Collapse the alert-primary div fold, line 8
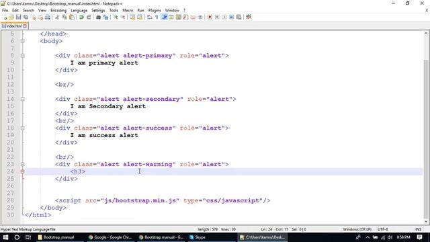This screenshot has width=430, height=242. (22, 56)
